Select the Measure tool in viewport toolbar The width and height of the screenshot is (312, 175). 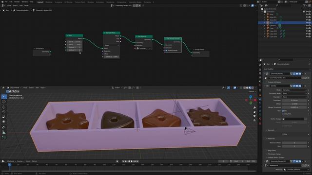pyautogui.click(x=4, y=132)
